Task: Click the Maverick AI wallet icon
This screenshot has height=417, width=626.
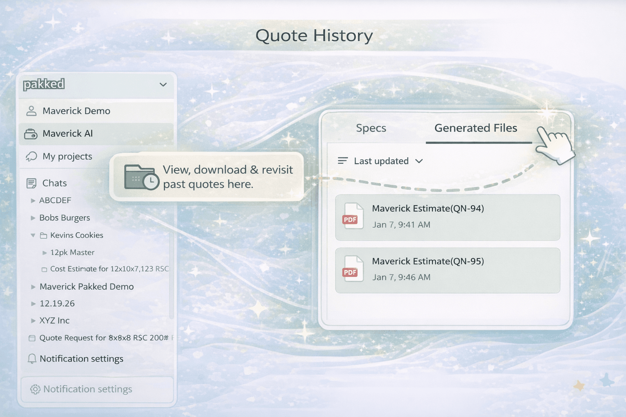Action: 31,134
